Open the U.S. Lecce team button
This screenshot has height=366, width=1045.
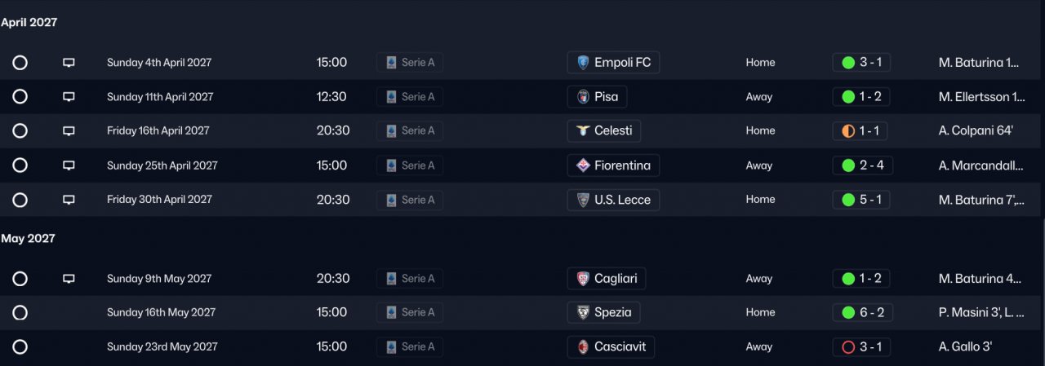613,200
